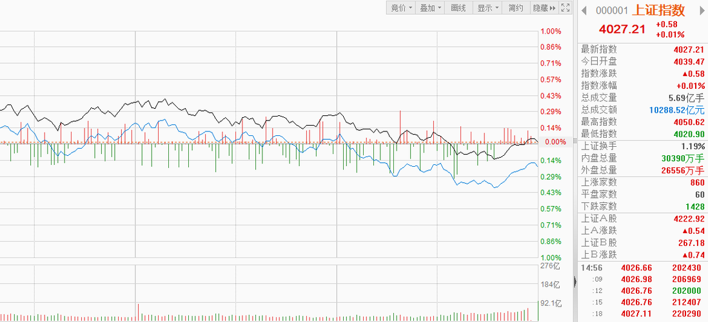Screen dimensions: 708x322
Task: Select the 画线 drawing tool button
Action: pyautogui.click(x=458, y=8)
